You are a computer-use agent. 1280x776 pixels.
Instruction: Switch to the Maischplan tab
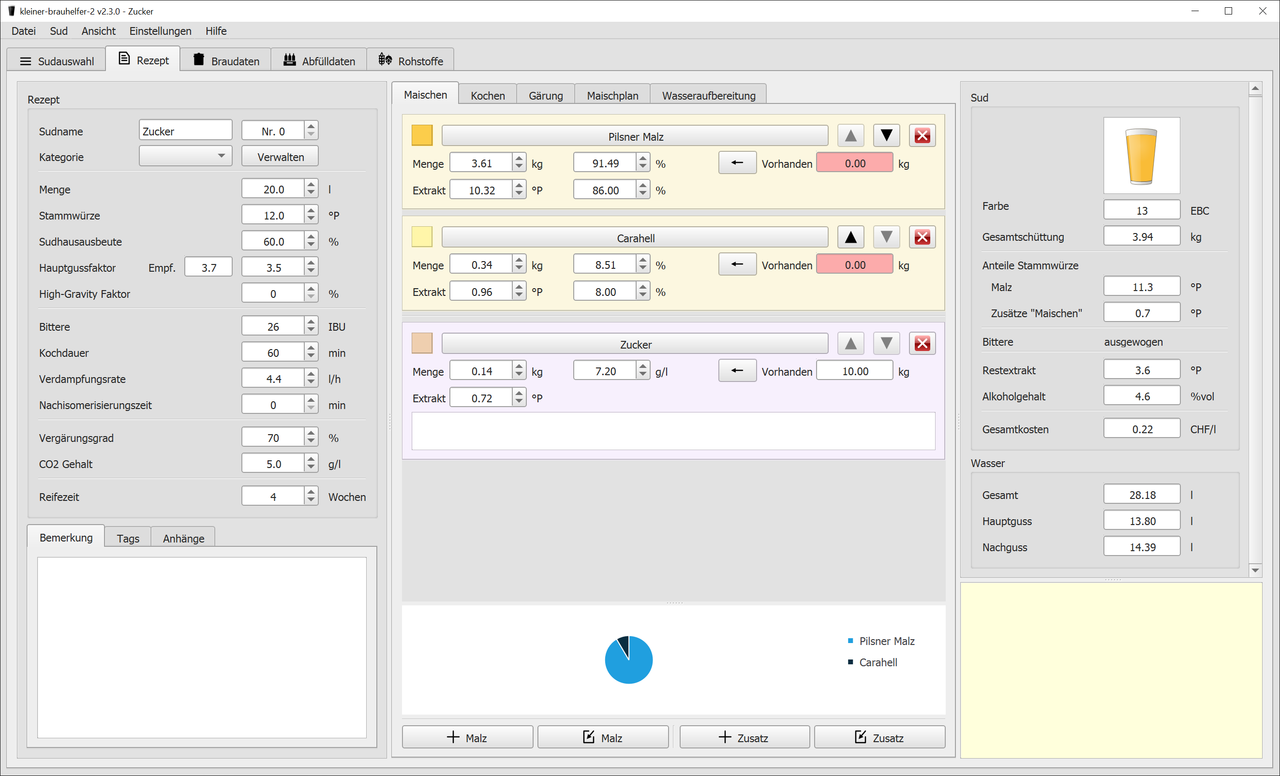coord(612,96)
